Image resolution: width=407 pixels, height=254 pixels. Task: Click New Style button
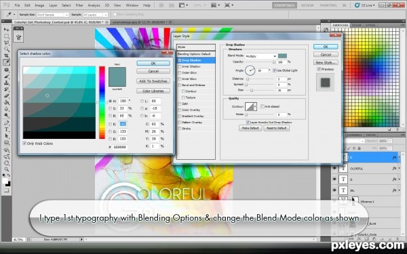(x=326, y=62)
